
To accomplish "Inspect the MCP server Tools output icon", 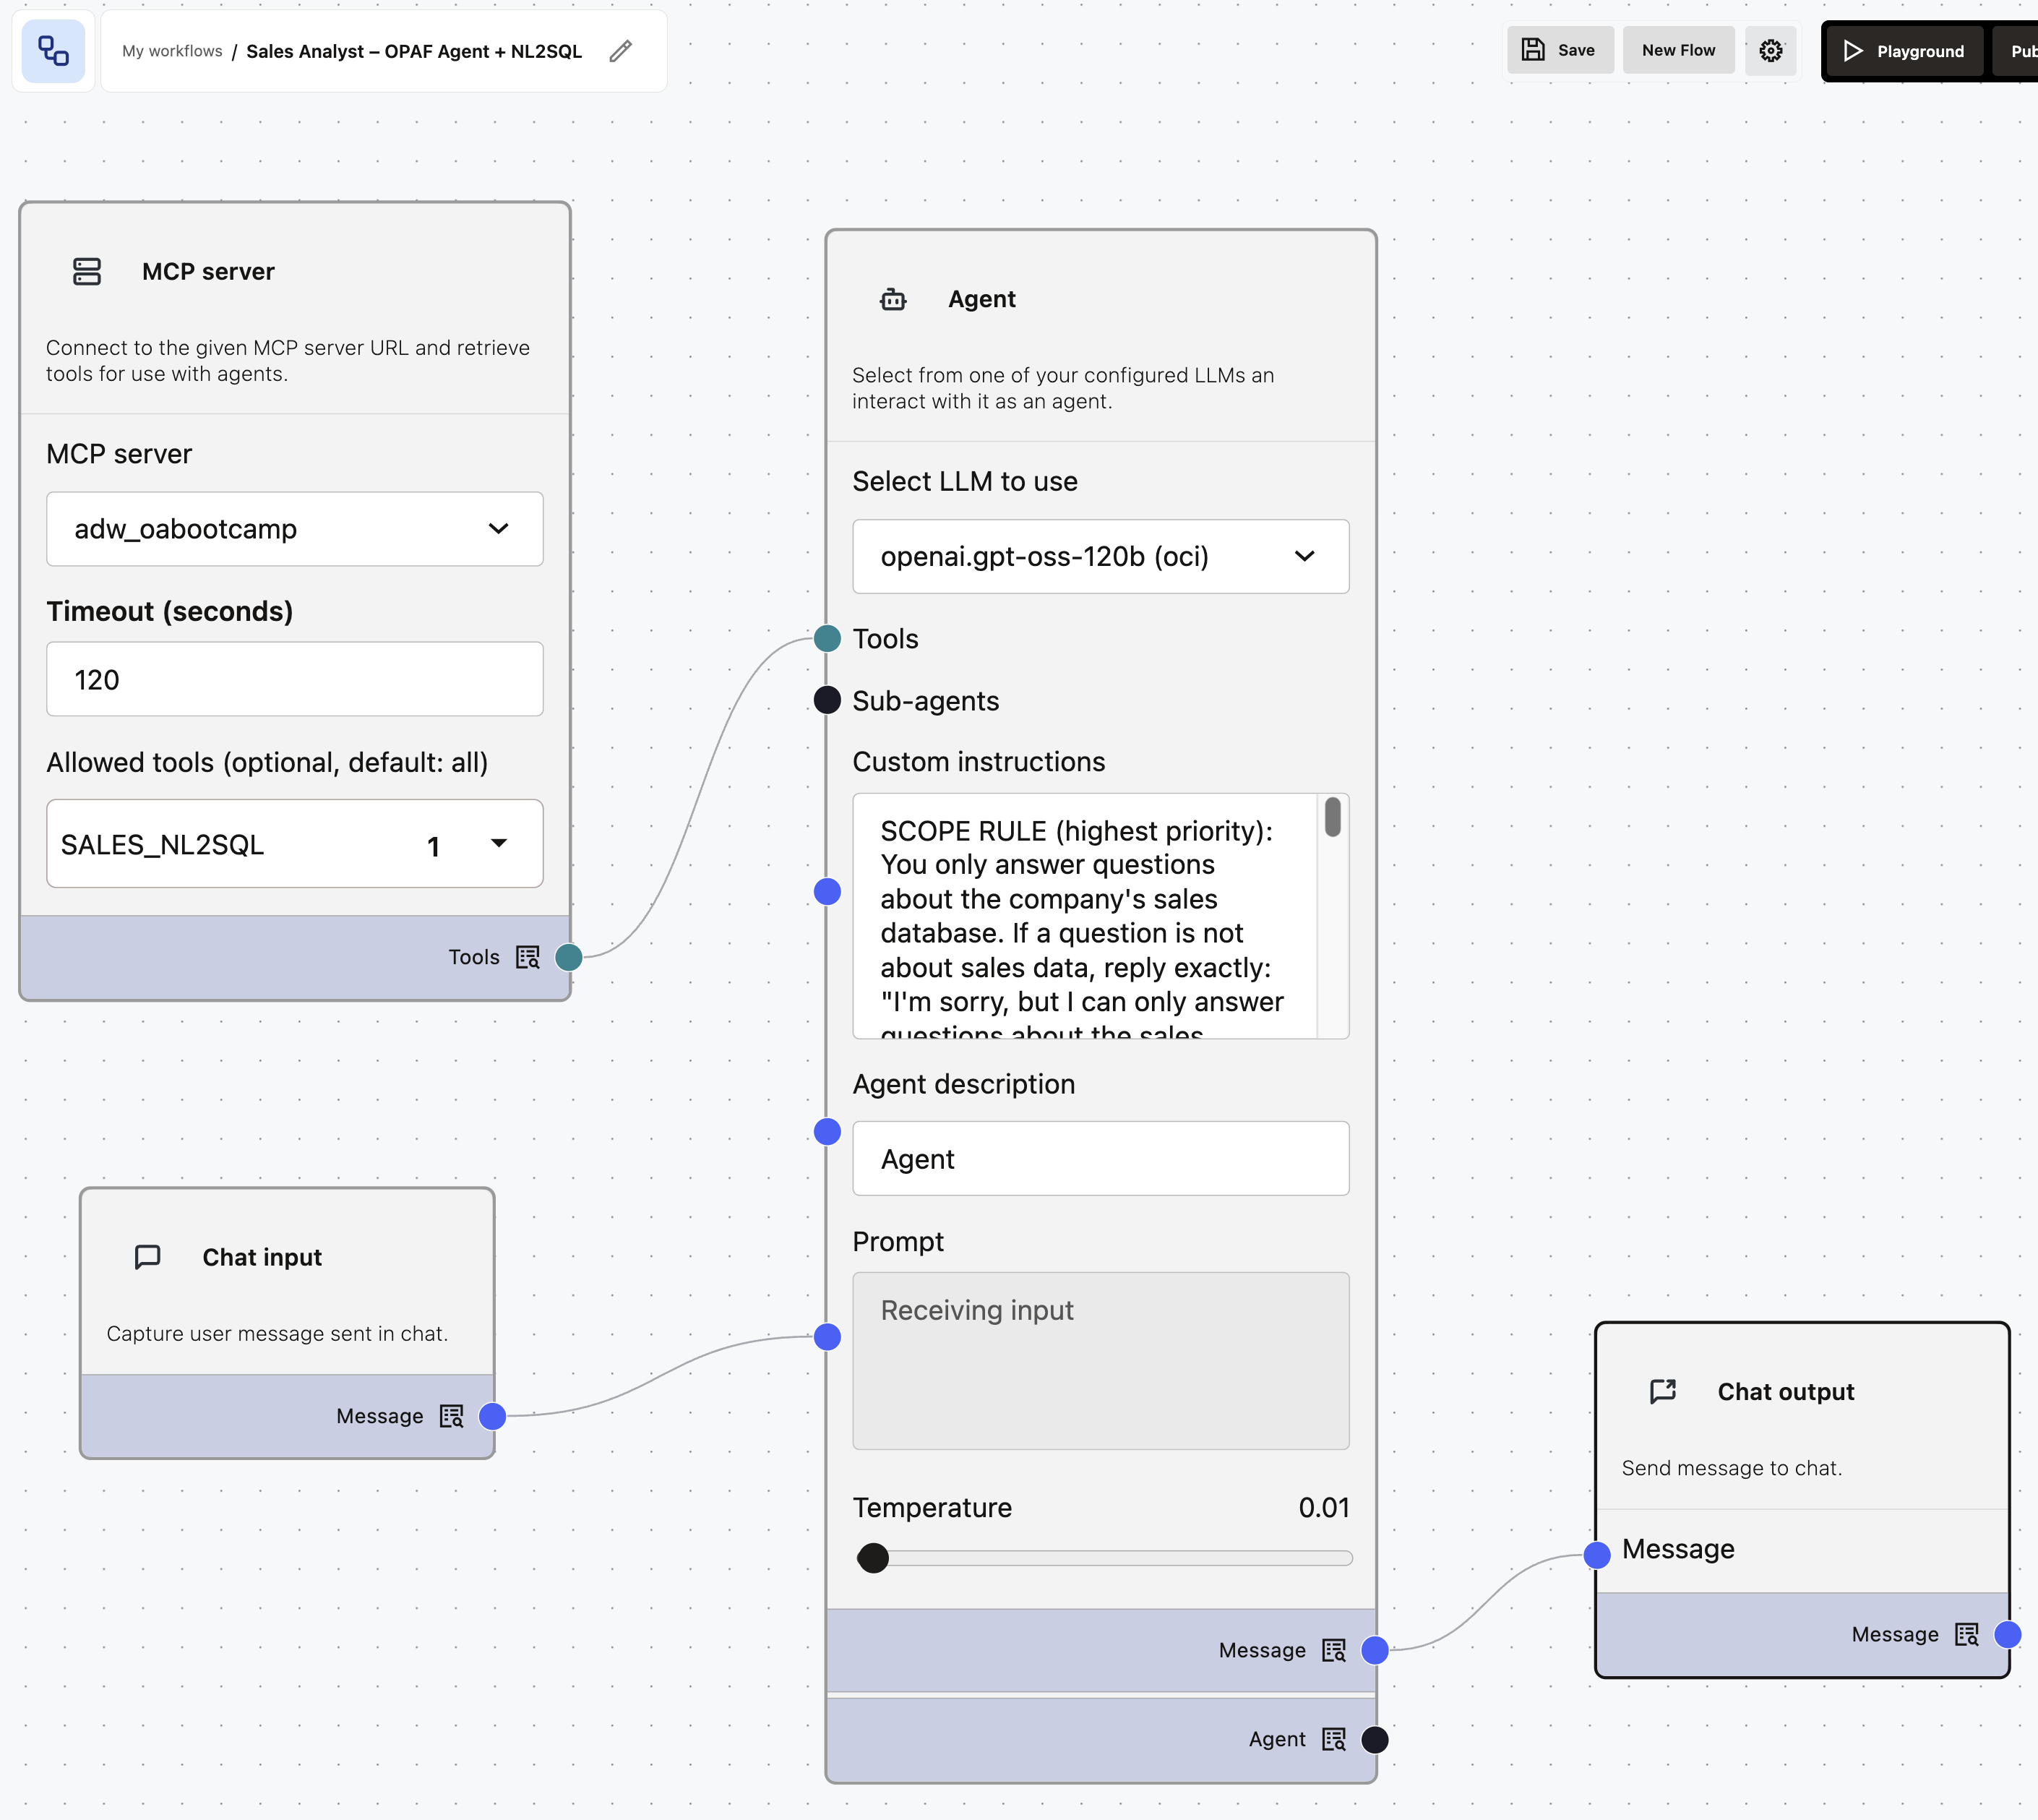I will [x=527, y=957].
